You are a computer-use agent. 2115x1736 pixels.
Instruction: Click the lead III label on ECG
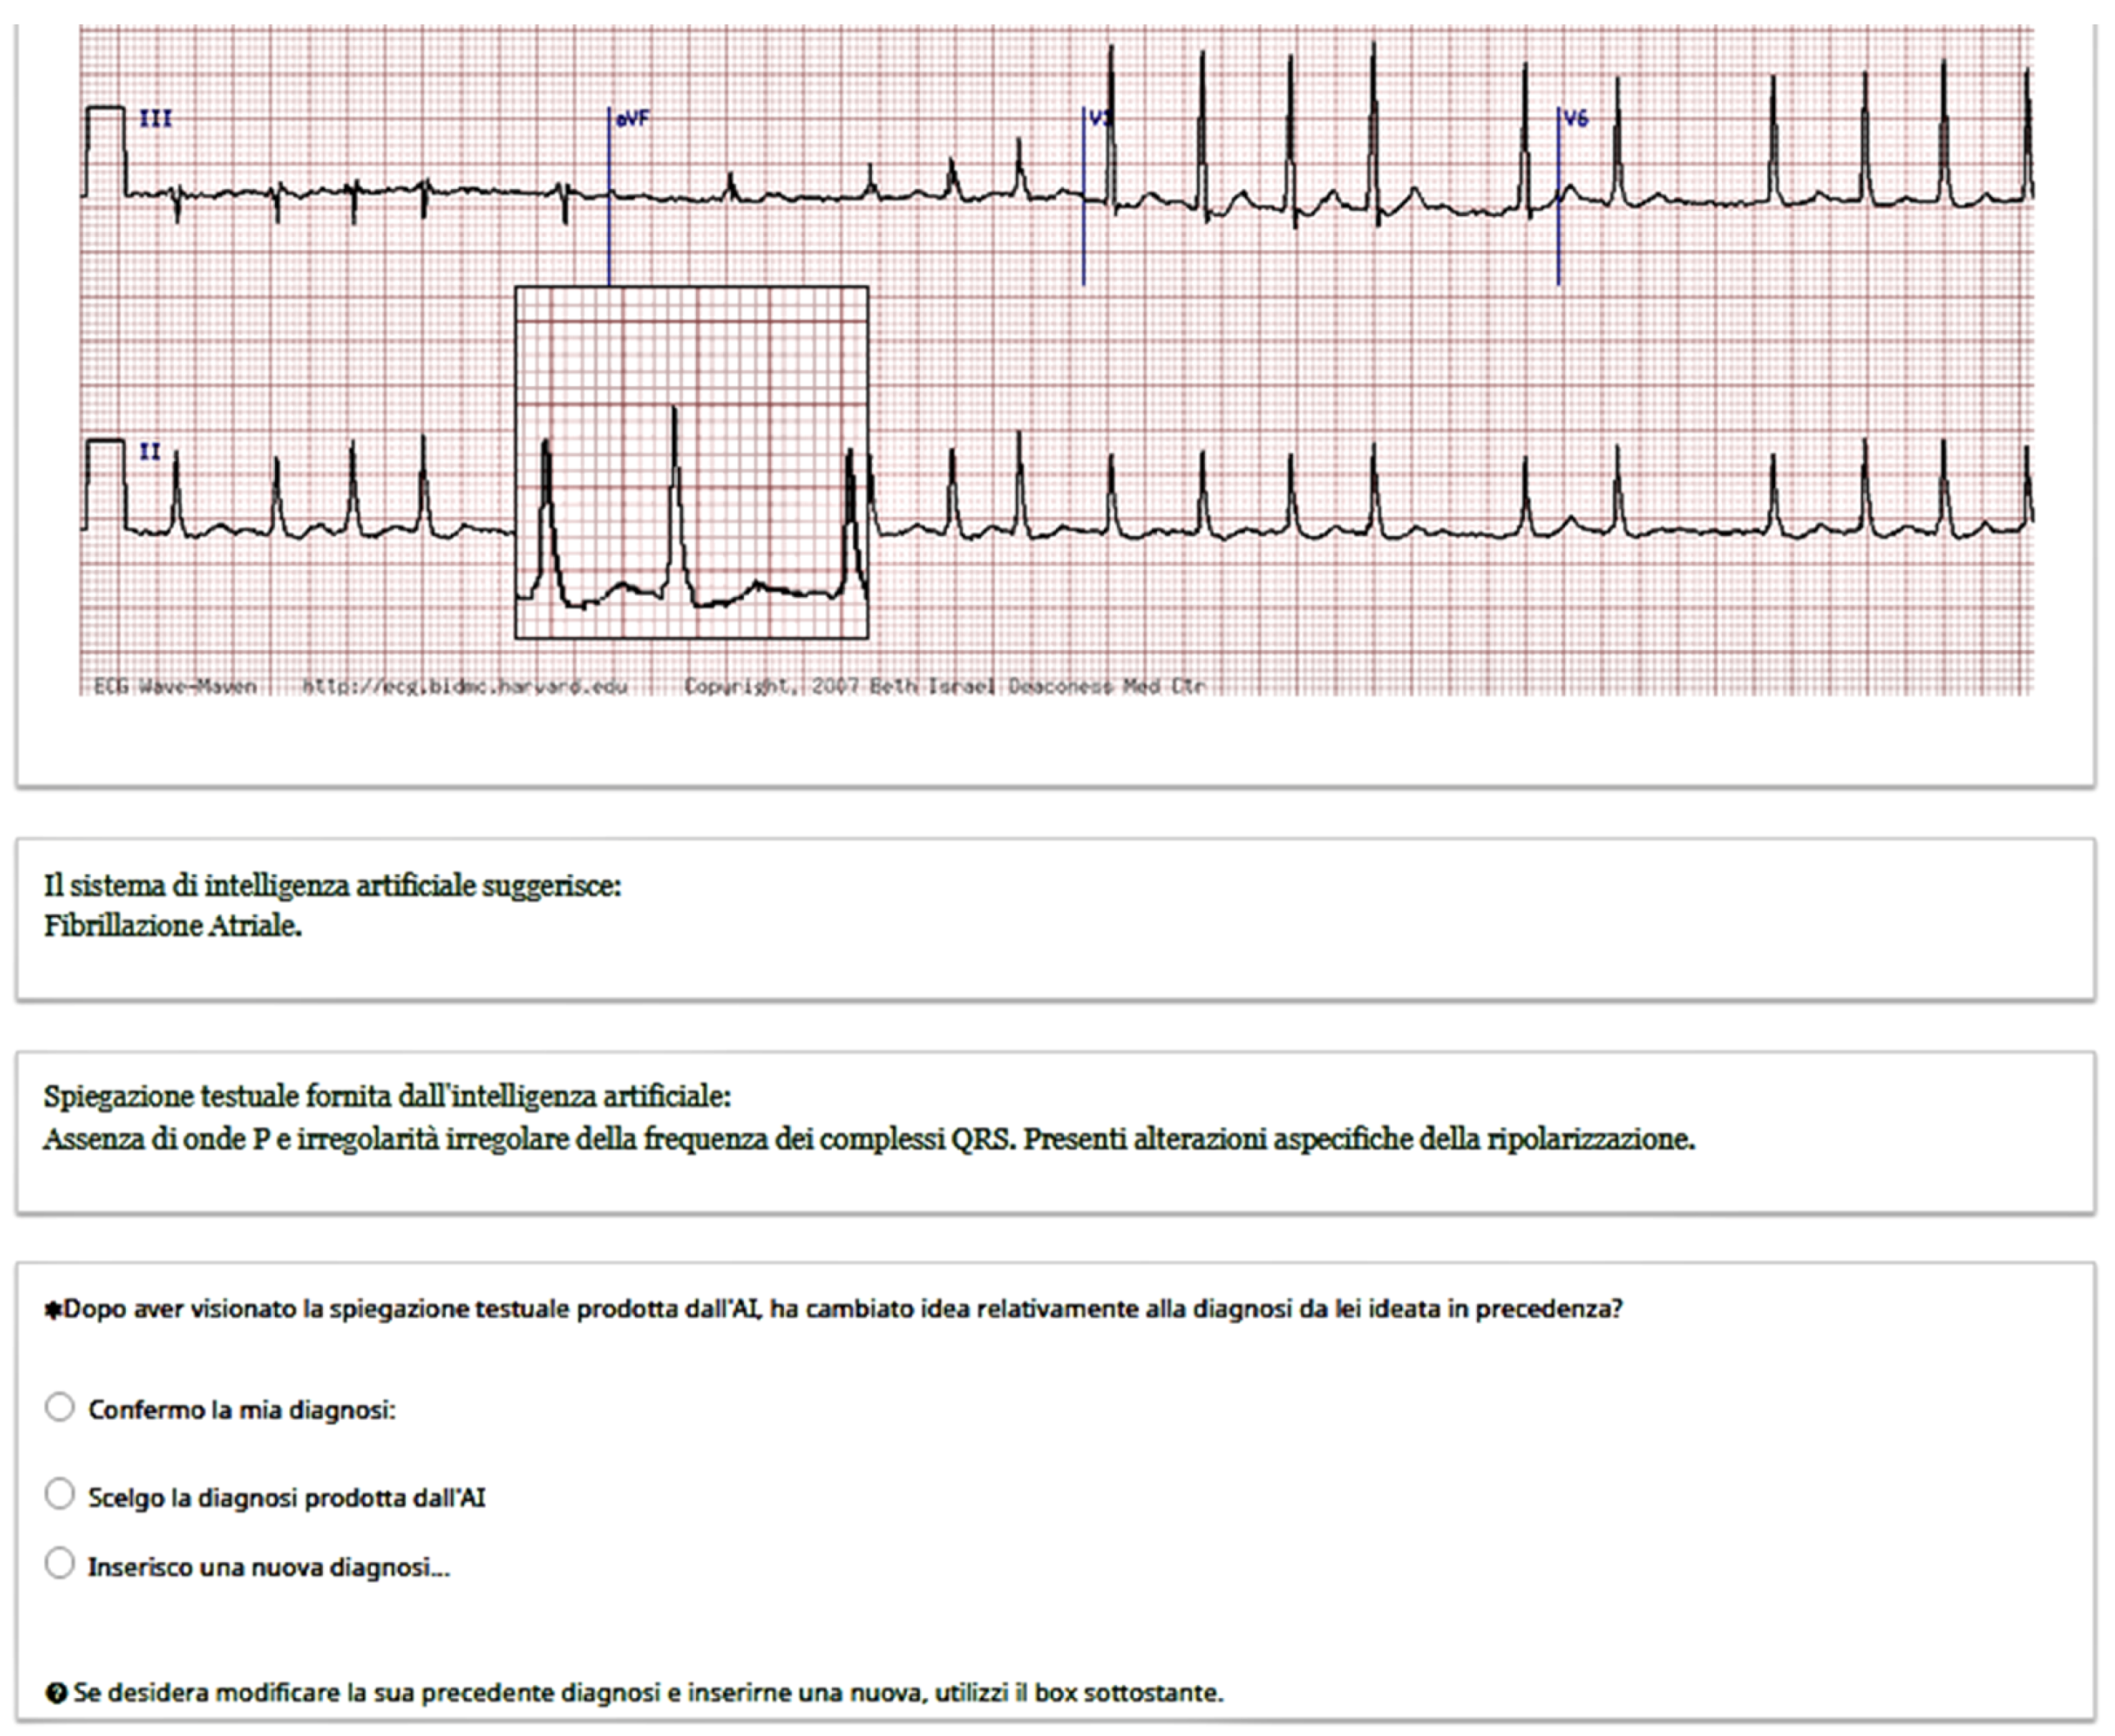pos(155,119)
